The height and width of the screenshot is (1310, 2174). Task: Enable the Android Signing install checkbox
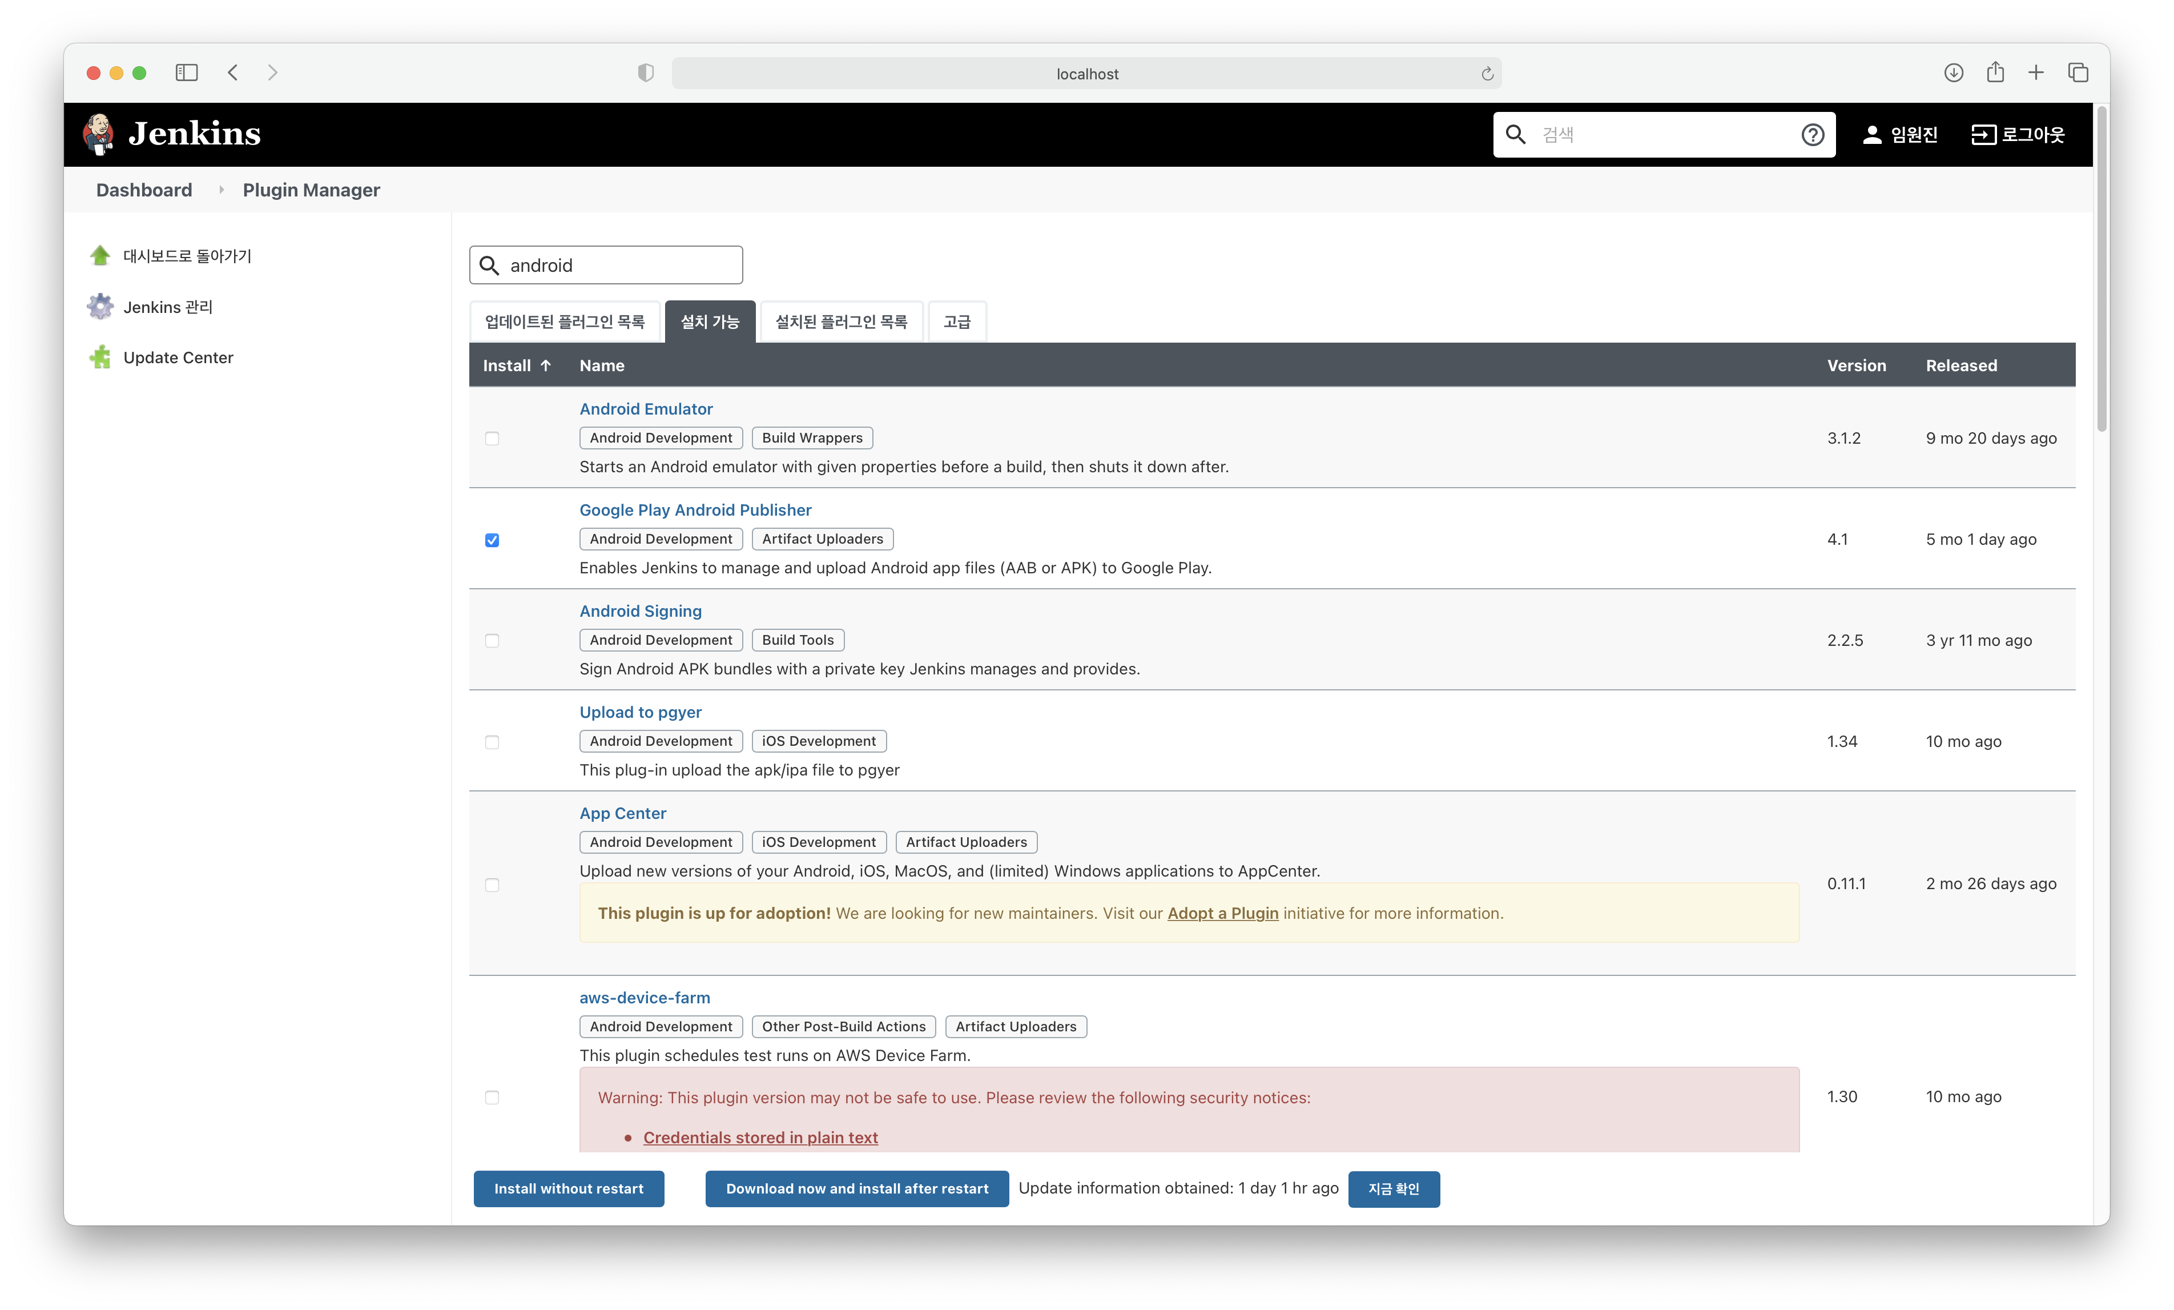coord(492,641)
